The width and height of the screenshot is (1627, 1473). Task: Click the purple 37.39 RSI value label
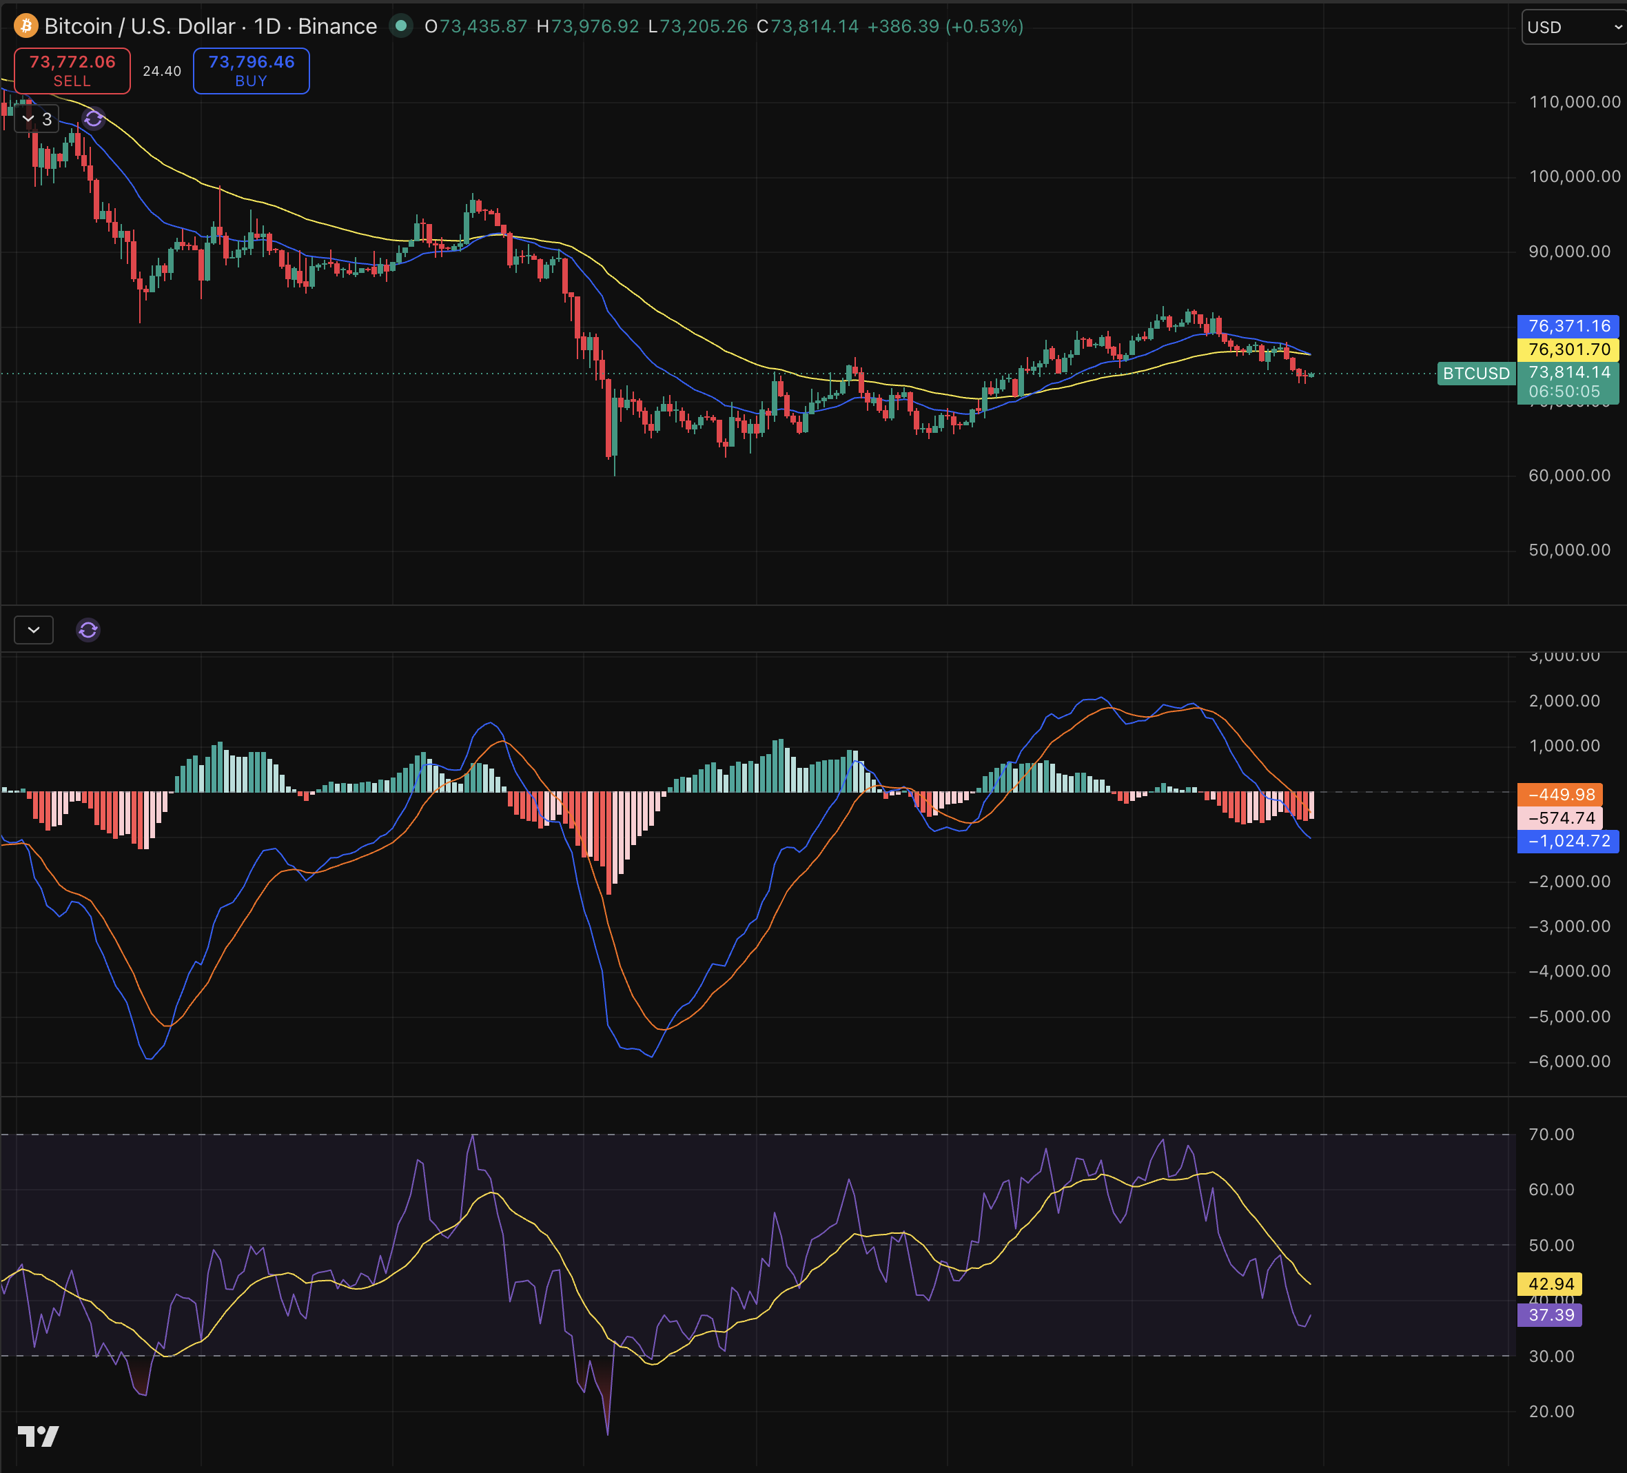[x=1551, y=1314]
